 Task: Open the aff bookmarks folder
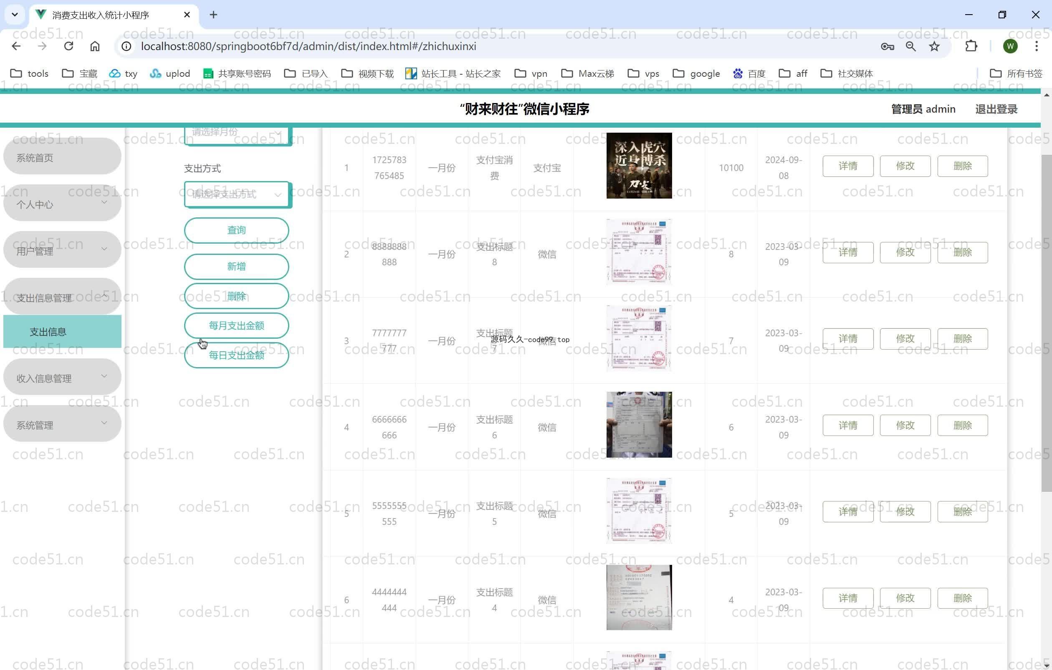[x=793, y=73]
